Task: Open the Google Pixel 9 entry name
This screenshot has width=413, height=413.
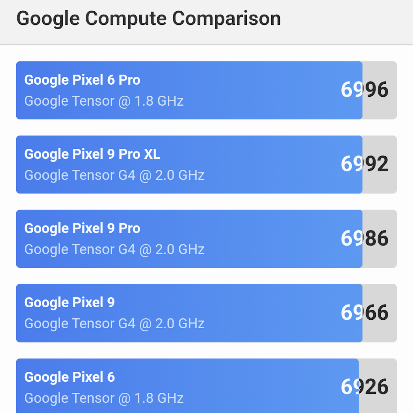Action: tap(70, 303)
